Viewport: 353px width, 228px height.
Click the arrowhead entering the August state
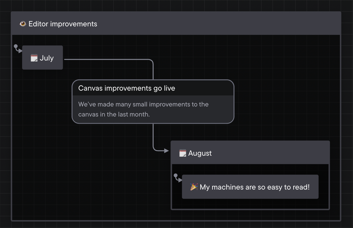[x=166, y=151]
